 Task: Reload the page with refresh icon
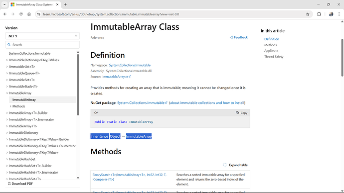pyautogui.click(x=21, y=14)
